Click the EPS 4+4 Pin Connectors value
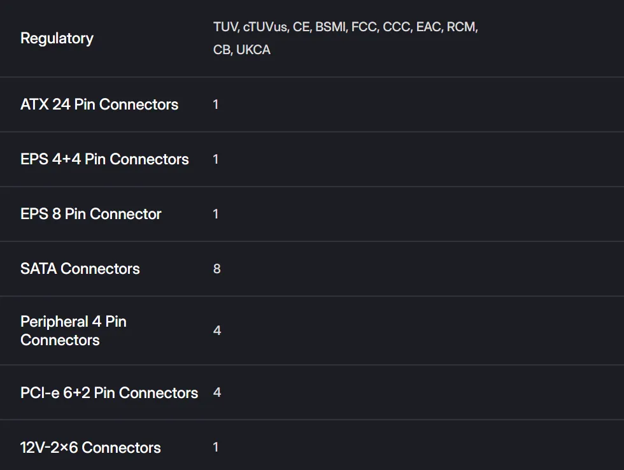Viewport: 624px width, 470px height. [216, 159]
